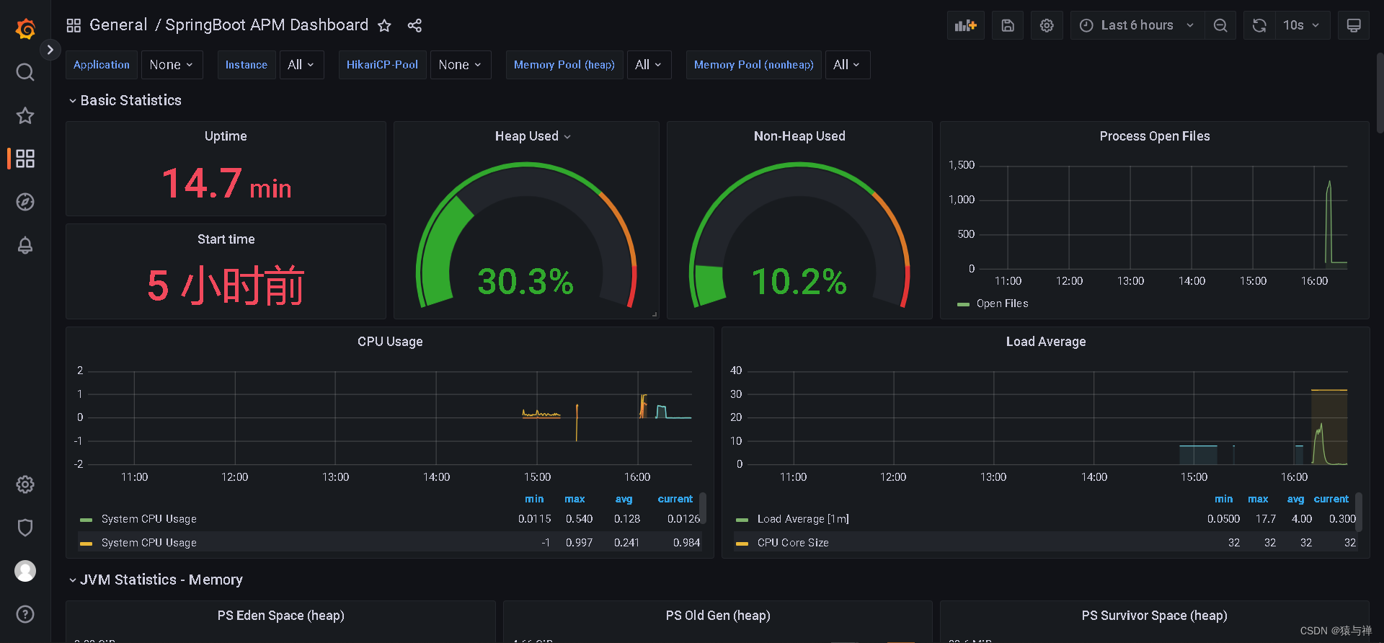This screenshot has width=1384, height=643.
Task: Sort Load Average legend by current
Action: 1331,499
